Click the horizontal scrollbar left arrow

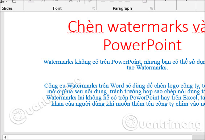tap(5, 137)
